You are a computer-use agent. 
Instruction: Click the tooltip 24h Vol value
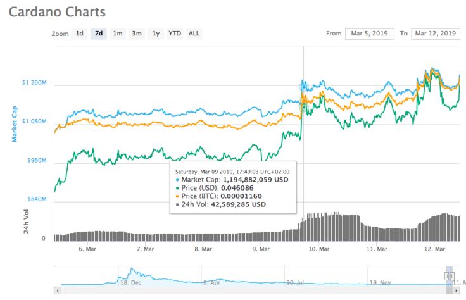pyautogui.click(x=238, y=204)
